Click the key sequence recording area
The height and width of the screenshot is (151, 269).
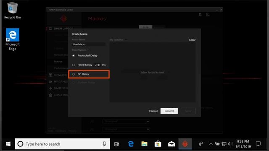point(153,73)
